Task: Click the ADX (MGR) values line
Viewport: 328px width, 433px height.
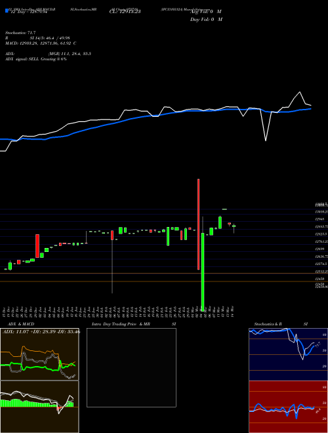Action: (x=49, y=54)
